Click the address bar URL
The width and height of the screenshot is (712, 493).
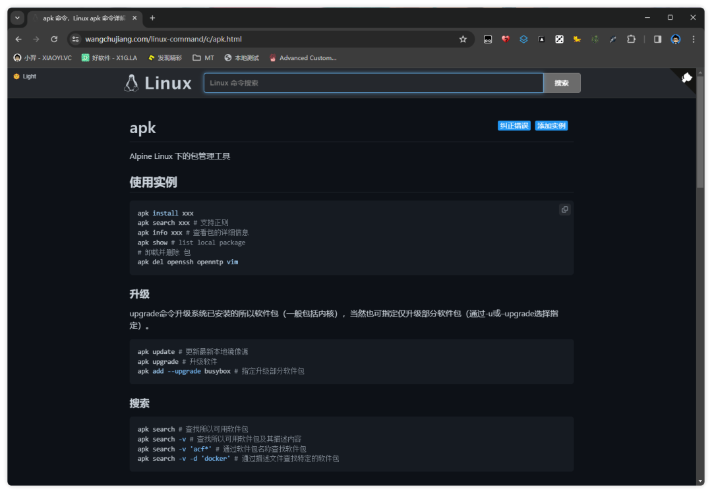point(163,40)
